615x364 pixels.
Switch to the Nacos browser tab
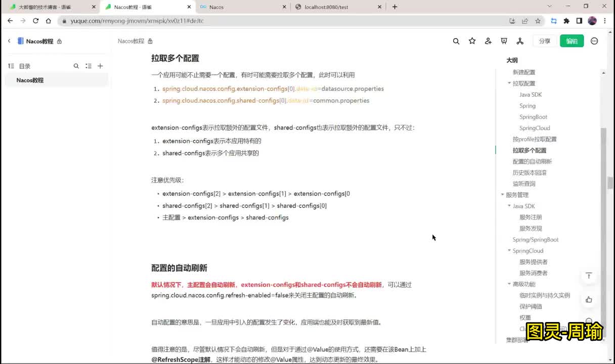pyautogui.click(x=242, y=7)
